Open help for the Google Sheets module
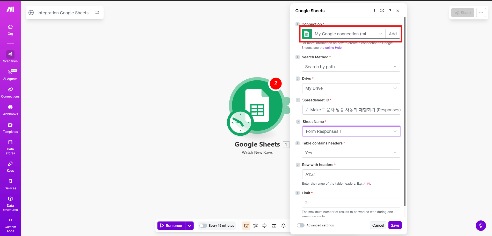492x236 pixels. point(390,11)
